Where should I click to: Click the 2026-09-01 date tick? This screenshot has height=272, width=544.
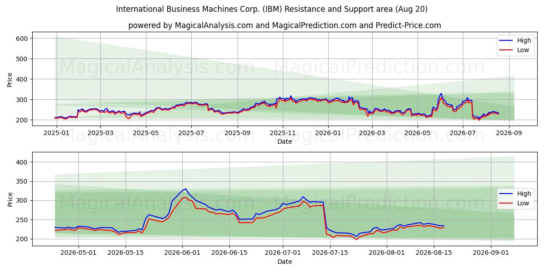(x=492, y=253)
